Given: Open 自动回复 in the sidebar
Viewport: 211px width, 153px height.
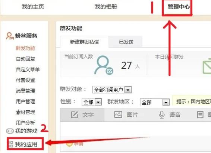Looking at the screenshot, I should pos(25,59).
